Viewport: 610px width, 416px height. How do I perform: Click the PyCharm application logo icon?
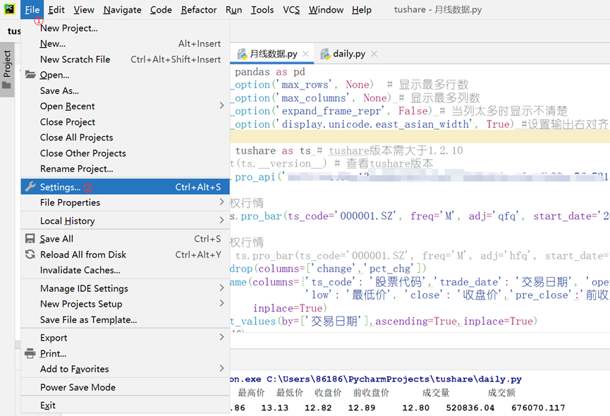click(x=9, y=9)
